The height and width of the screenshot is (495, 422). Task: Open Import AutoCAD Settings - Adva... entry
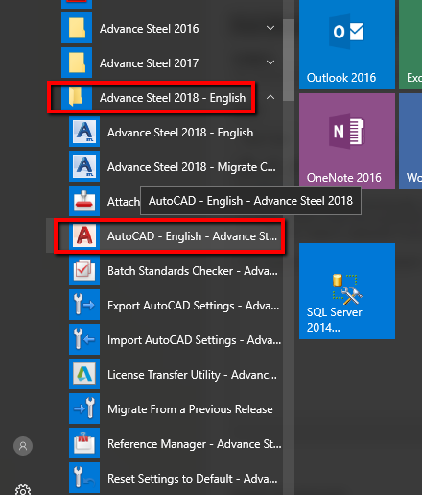click(195, 340)
